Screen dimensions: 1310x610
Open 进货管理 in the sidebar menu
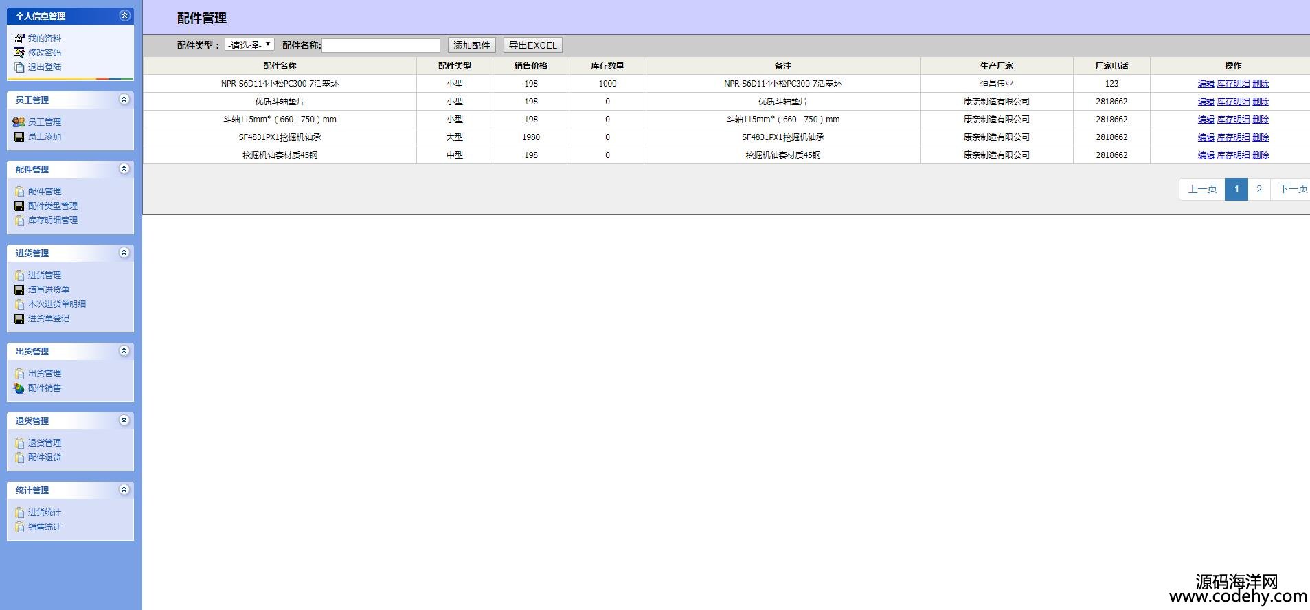(45, 275)
